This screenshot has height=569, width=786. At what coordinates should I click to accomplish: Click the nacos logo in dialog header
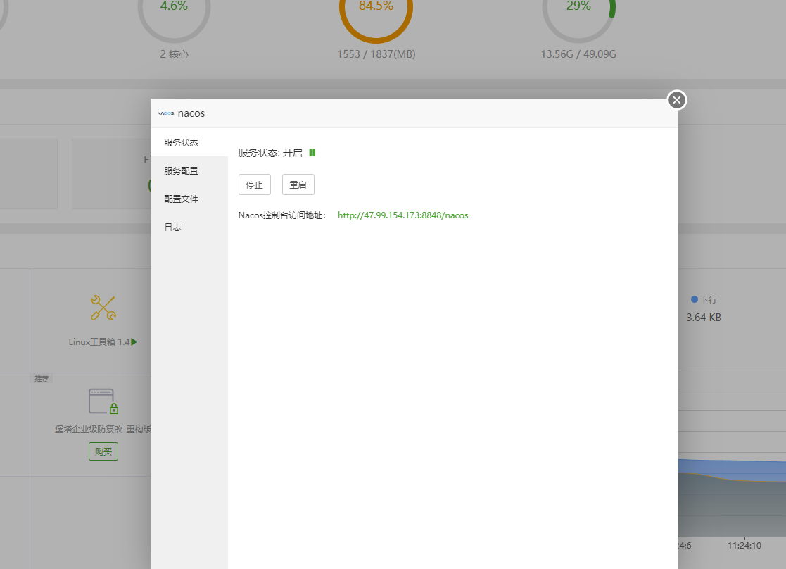click(x=165, y=113)
